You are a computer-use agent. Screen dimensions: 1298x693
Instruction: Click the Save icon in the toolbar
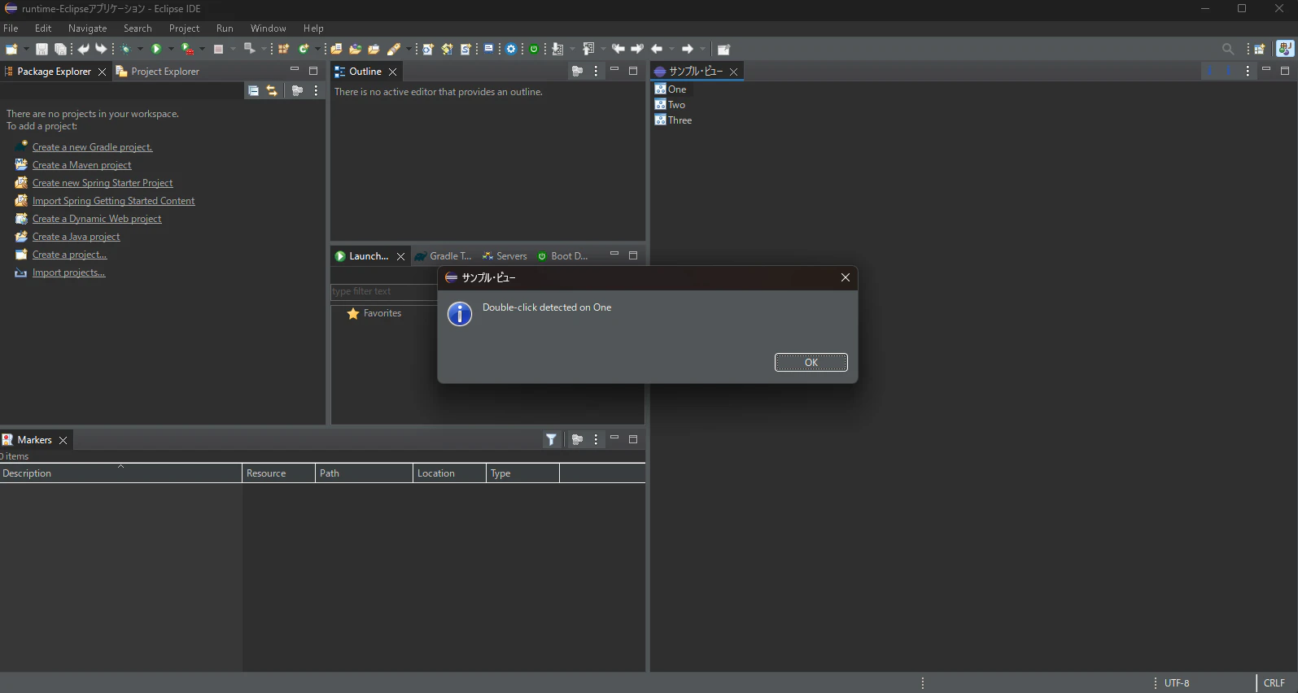[x=42, y=50]
